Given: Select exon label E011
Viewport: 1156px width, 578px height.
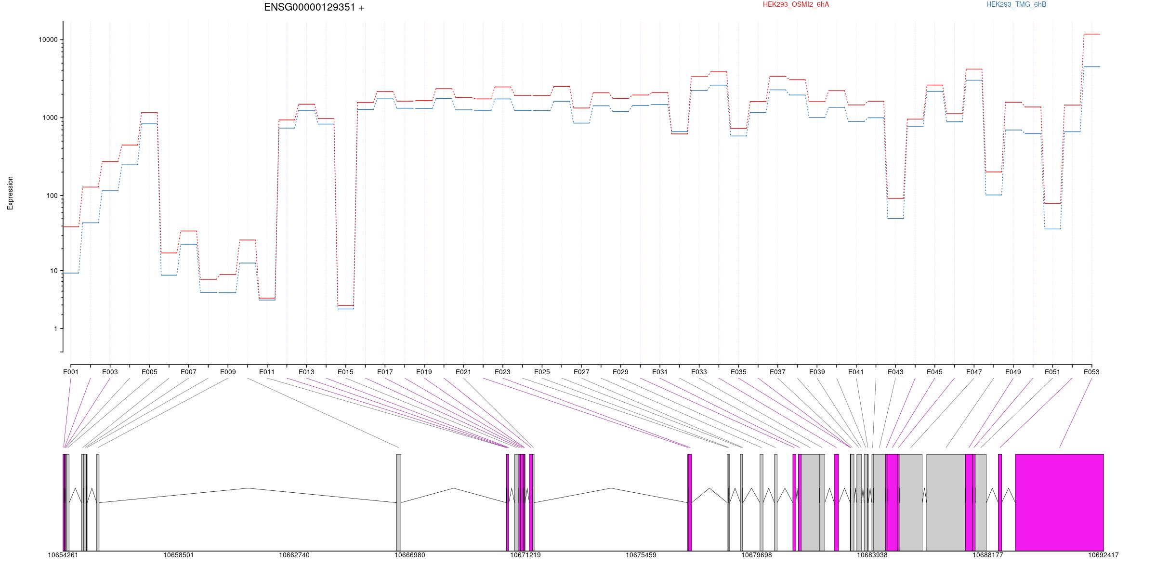Looking at the screenshot, I should point(267,372).
